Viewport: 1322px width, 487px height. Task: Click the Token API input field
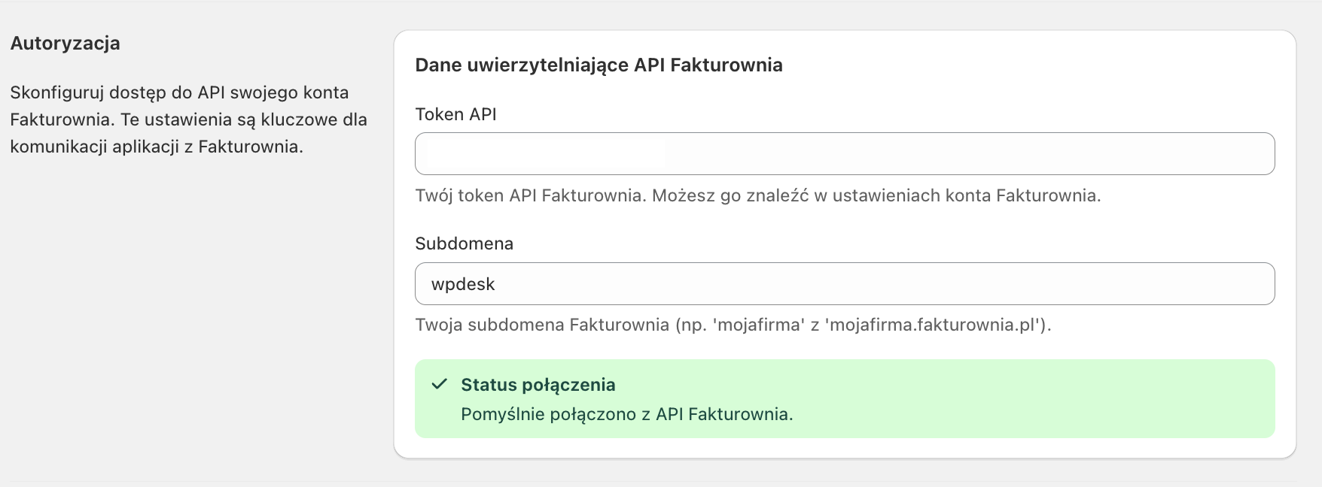pyautogui.click(x=844, y=154)
